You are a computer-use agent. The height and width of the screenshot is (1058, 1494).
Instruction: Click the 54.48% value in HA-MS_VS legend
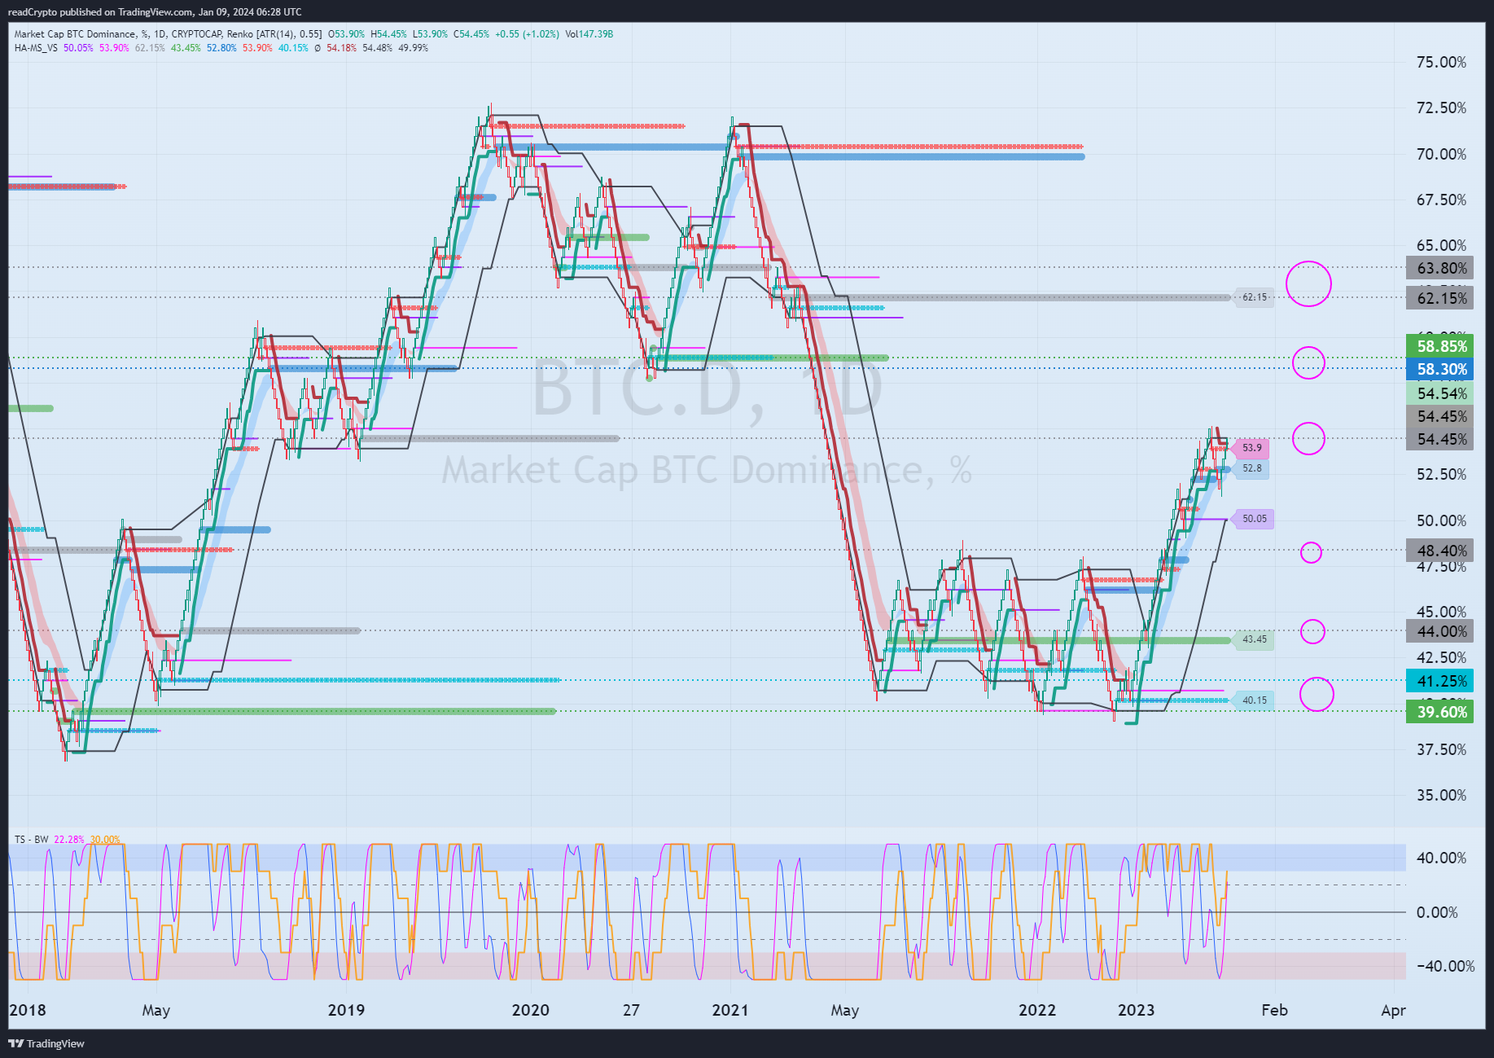point(377,48)
